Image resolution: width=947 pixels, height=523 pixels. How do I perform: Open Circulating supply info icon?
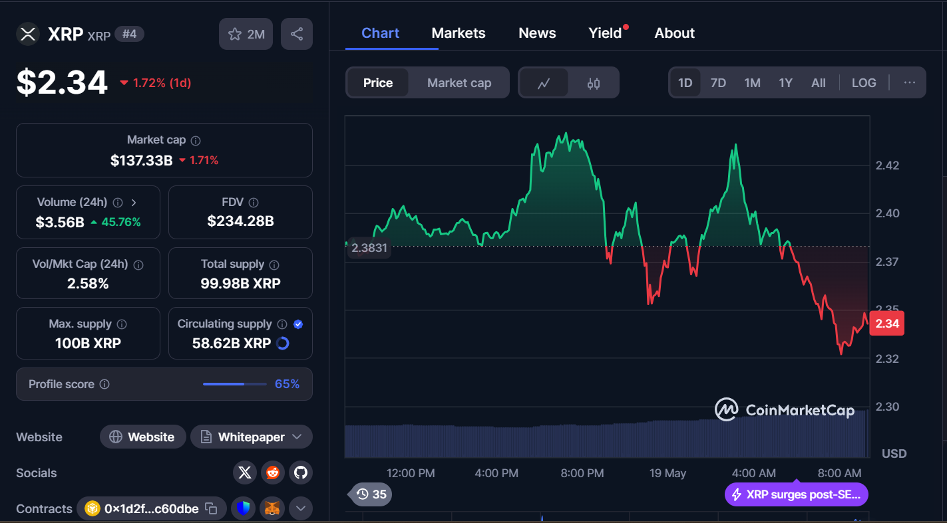tap(282, 324)
